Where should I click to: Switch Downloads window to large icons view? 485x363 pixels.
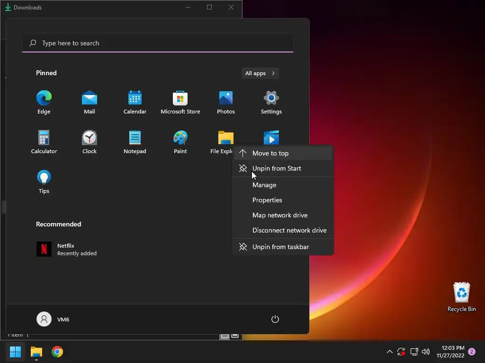(x=235, y=336)
